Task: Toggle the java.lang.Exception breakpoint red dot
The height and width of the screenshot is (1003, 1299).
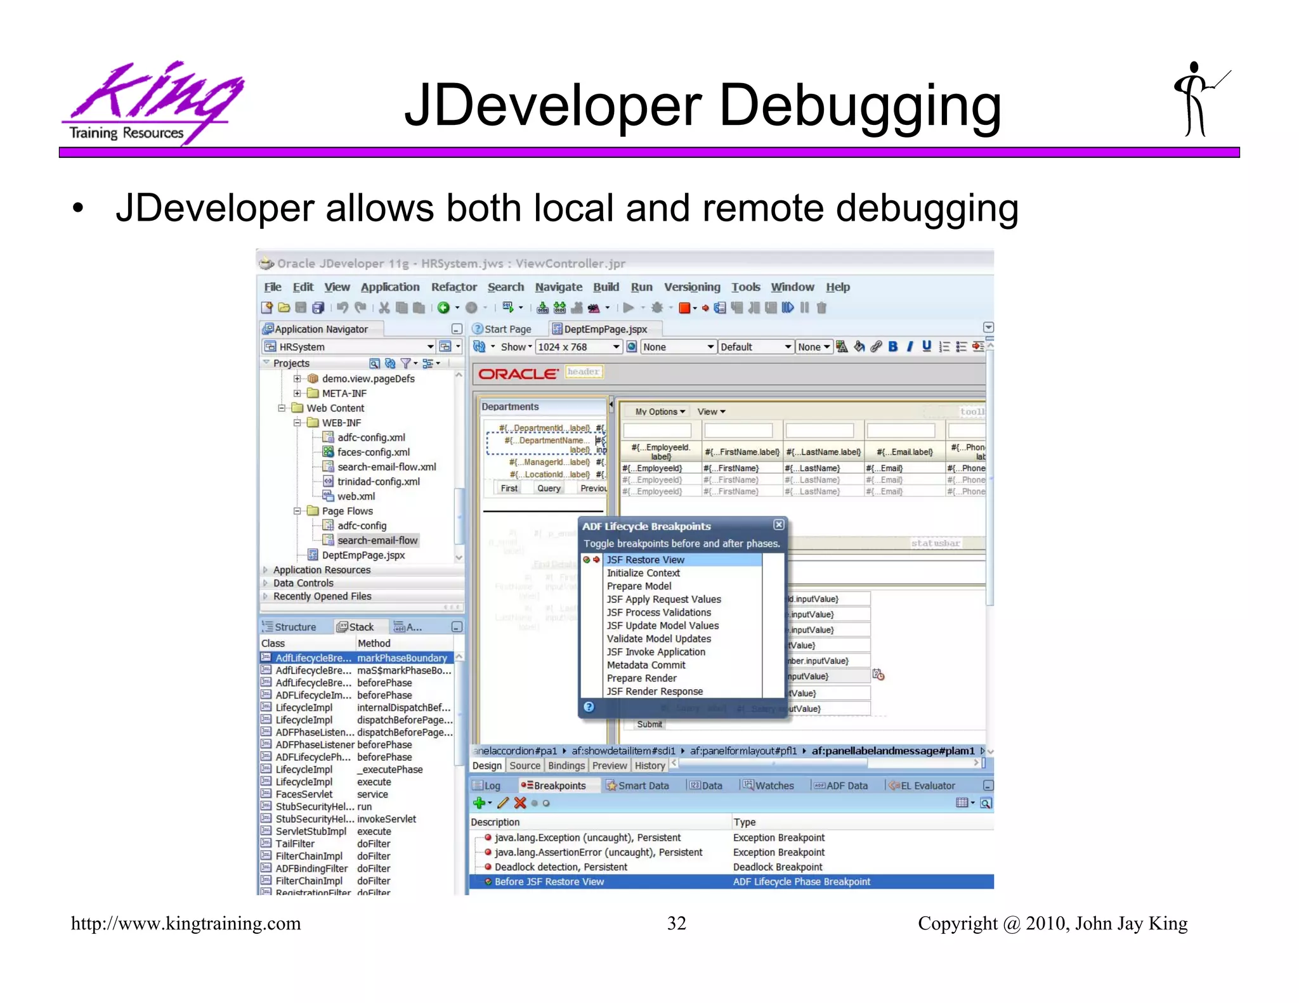Action: [488, 838]
